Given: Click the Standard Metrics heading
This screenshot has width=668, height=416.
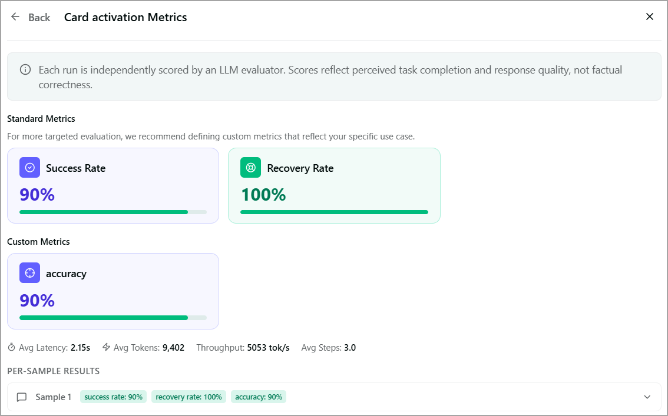Looking at the screenshot, I should point(41,119).
